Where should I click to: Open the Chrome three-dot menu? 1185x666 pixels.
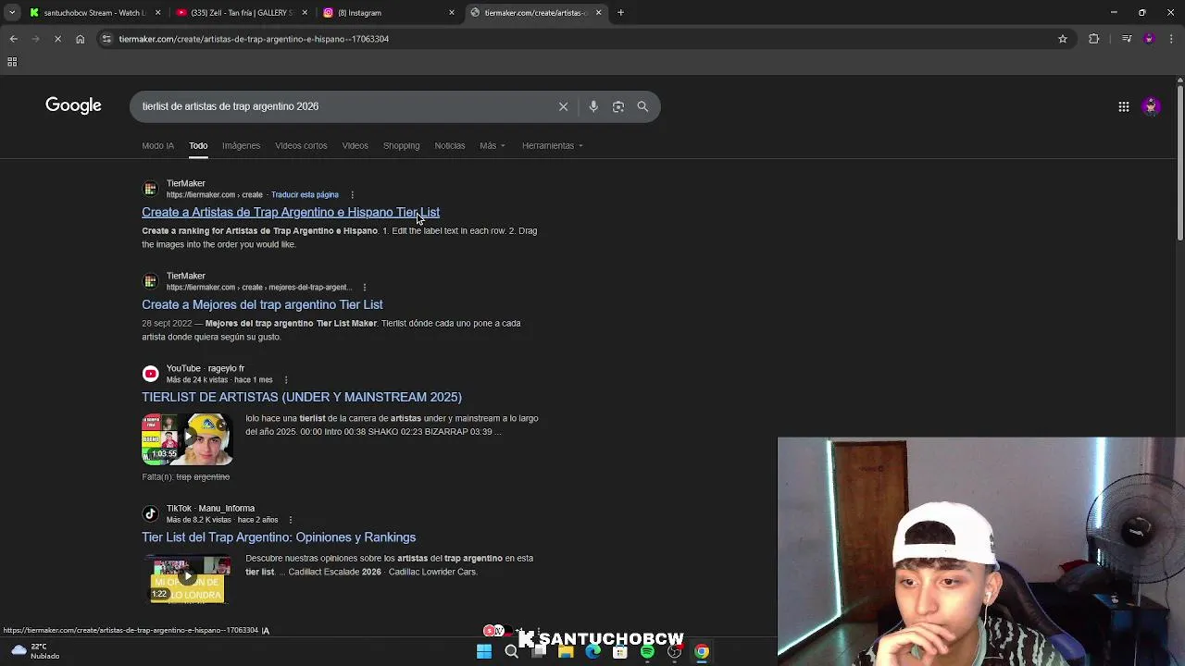(1172, 39)
